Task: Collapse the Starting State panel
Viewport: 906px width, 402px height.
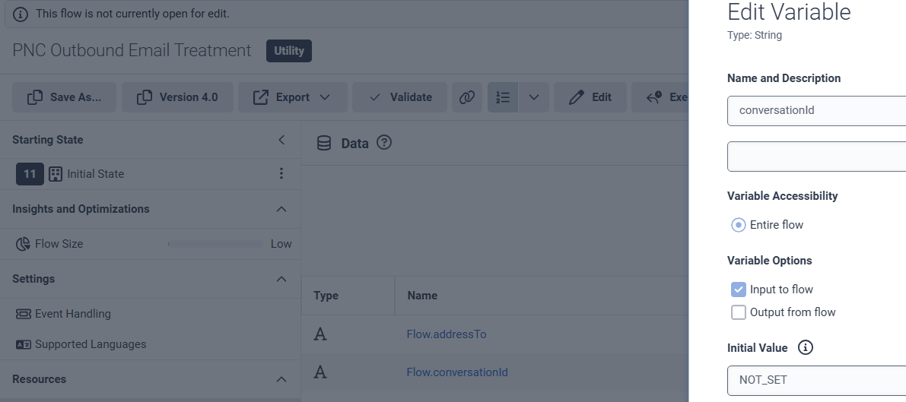Action: [281, 140]
